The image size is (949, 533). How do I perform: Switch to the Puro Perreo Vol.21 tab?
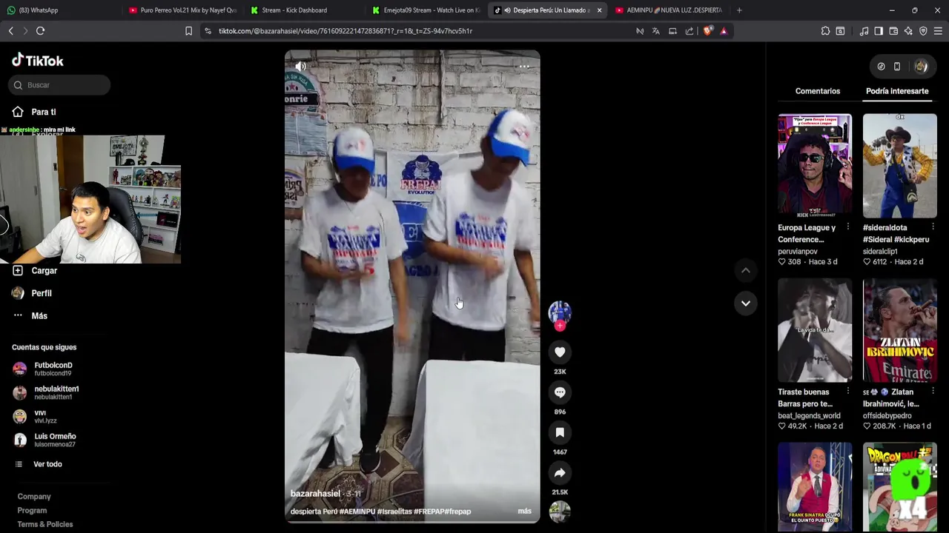point(182,10)
